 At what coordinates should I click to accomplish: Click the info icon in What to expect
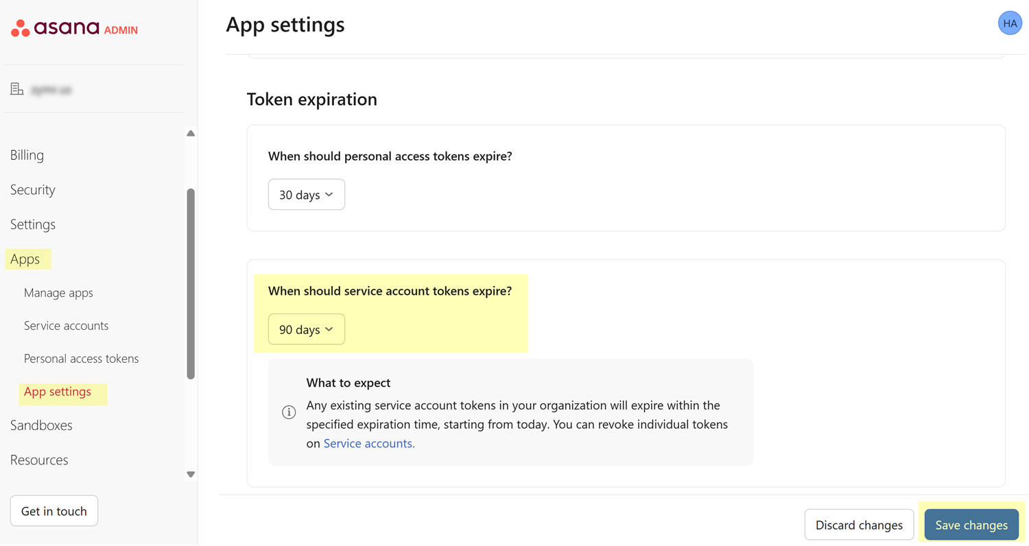pyautogui.click(x=289, y=412)
